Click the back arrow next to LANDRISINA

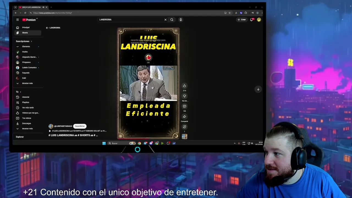click(x=47, y=28)
